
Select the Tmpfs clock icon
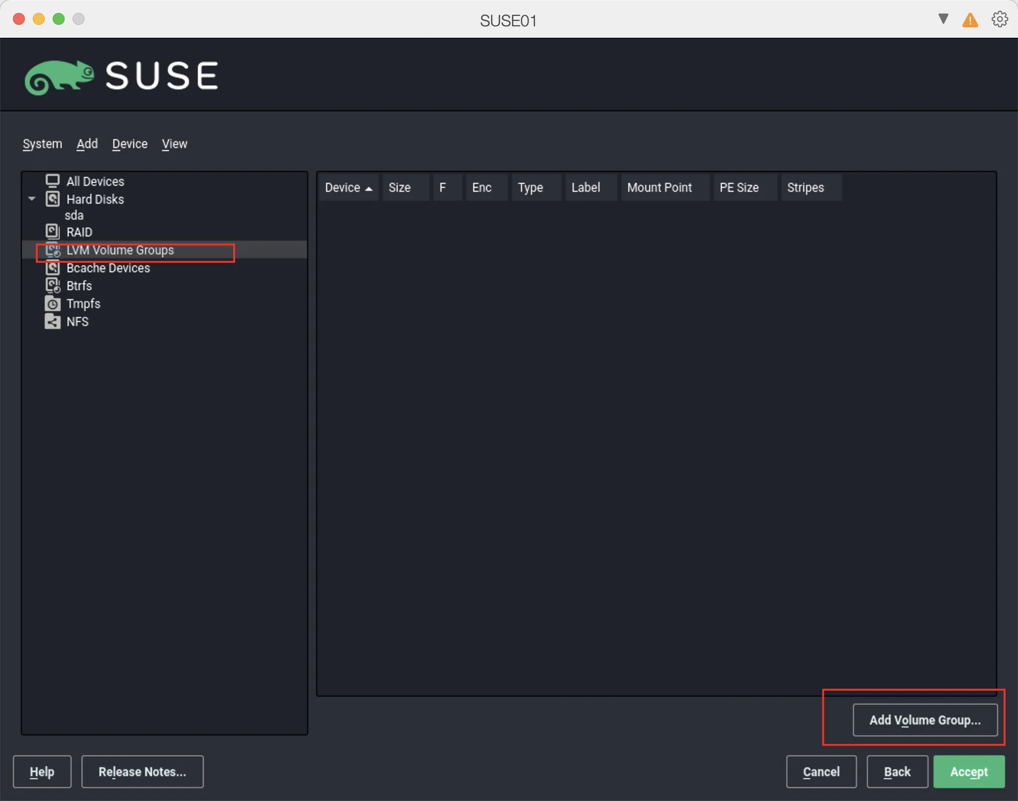point(52,303)
